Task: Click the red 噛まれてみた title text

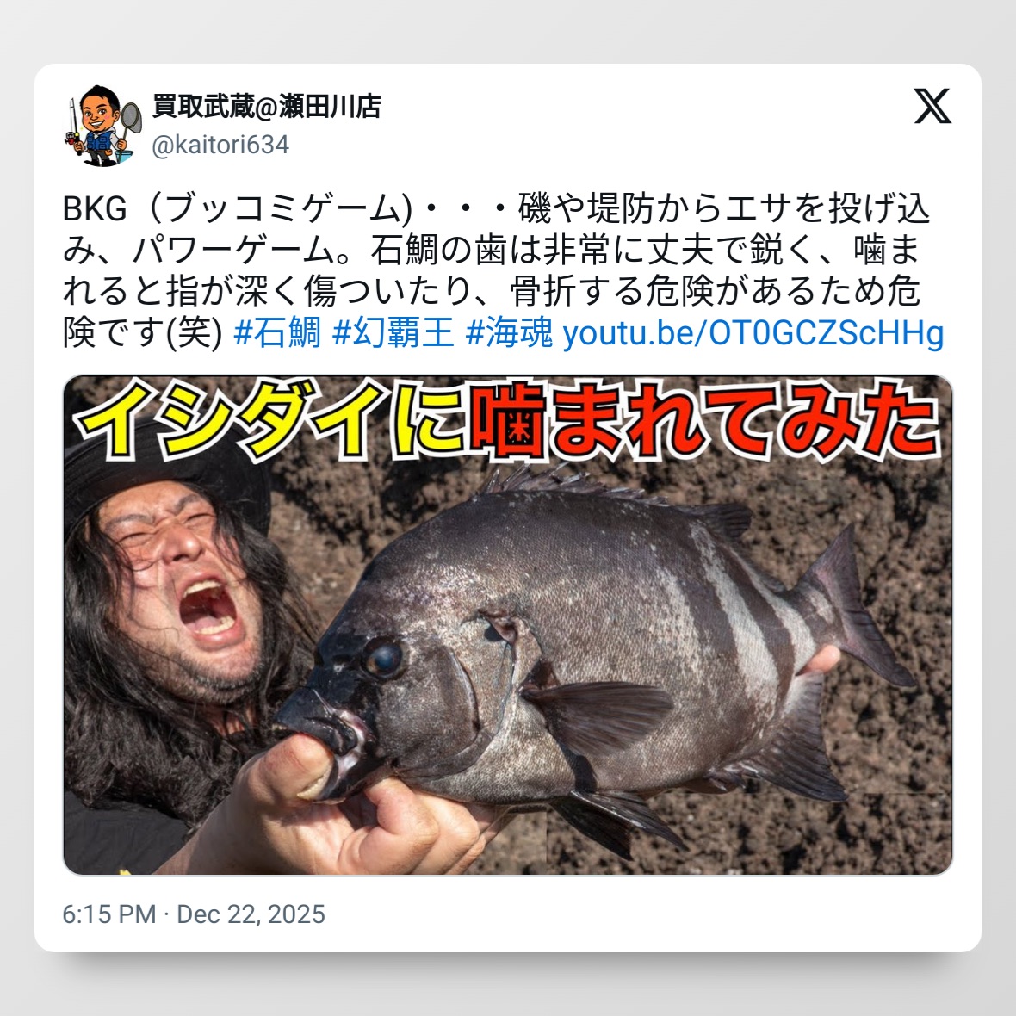Action: (704, 420)
